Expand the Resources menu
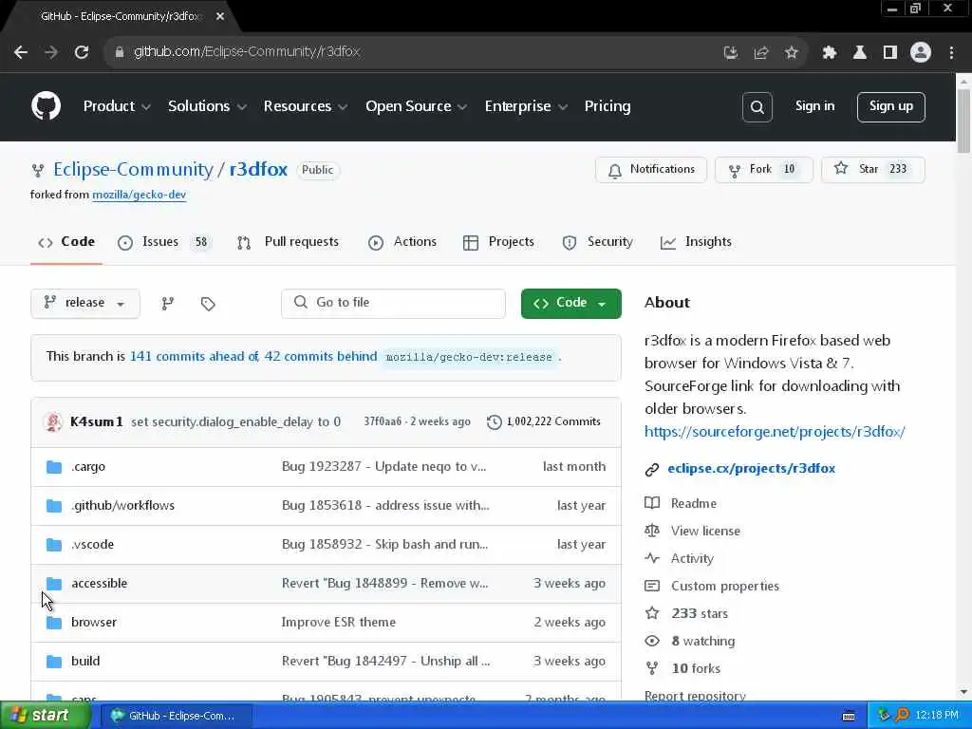Viewport: 972px width, 729px height. pos(305,106)
